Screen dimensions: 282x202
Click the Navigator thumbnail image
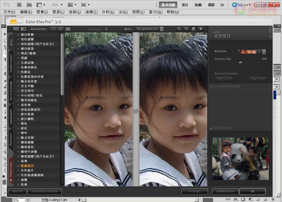240,159
